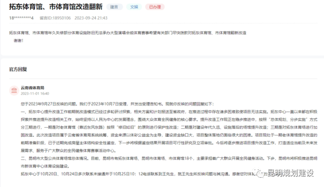Click the masked user ID 18*********4

pyautogui.click(x=21, y=18)
